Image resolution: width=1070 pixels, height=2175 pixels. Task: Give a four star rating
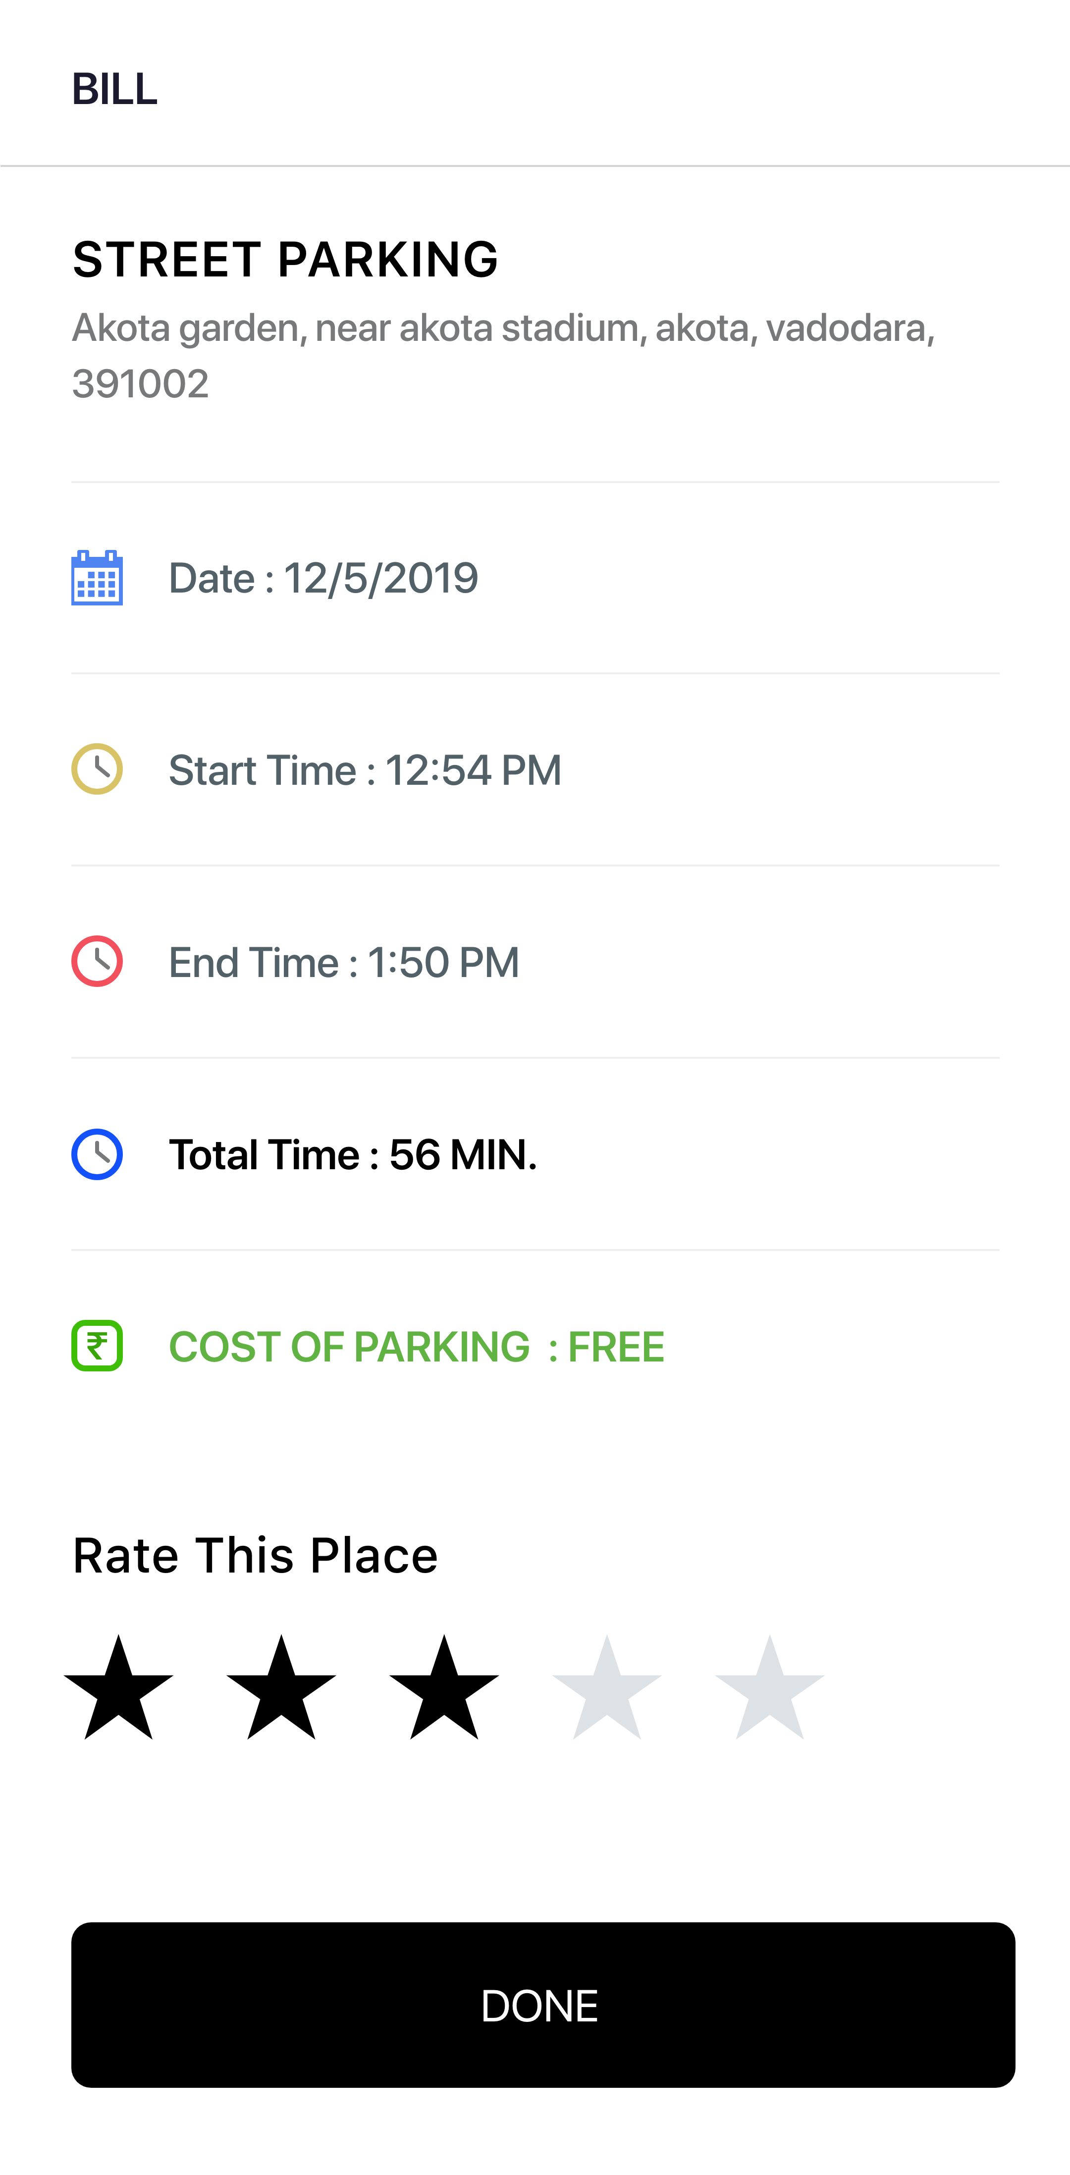[x=606, y=1689]
